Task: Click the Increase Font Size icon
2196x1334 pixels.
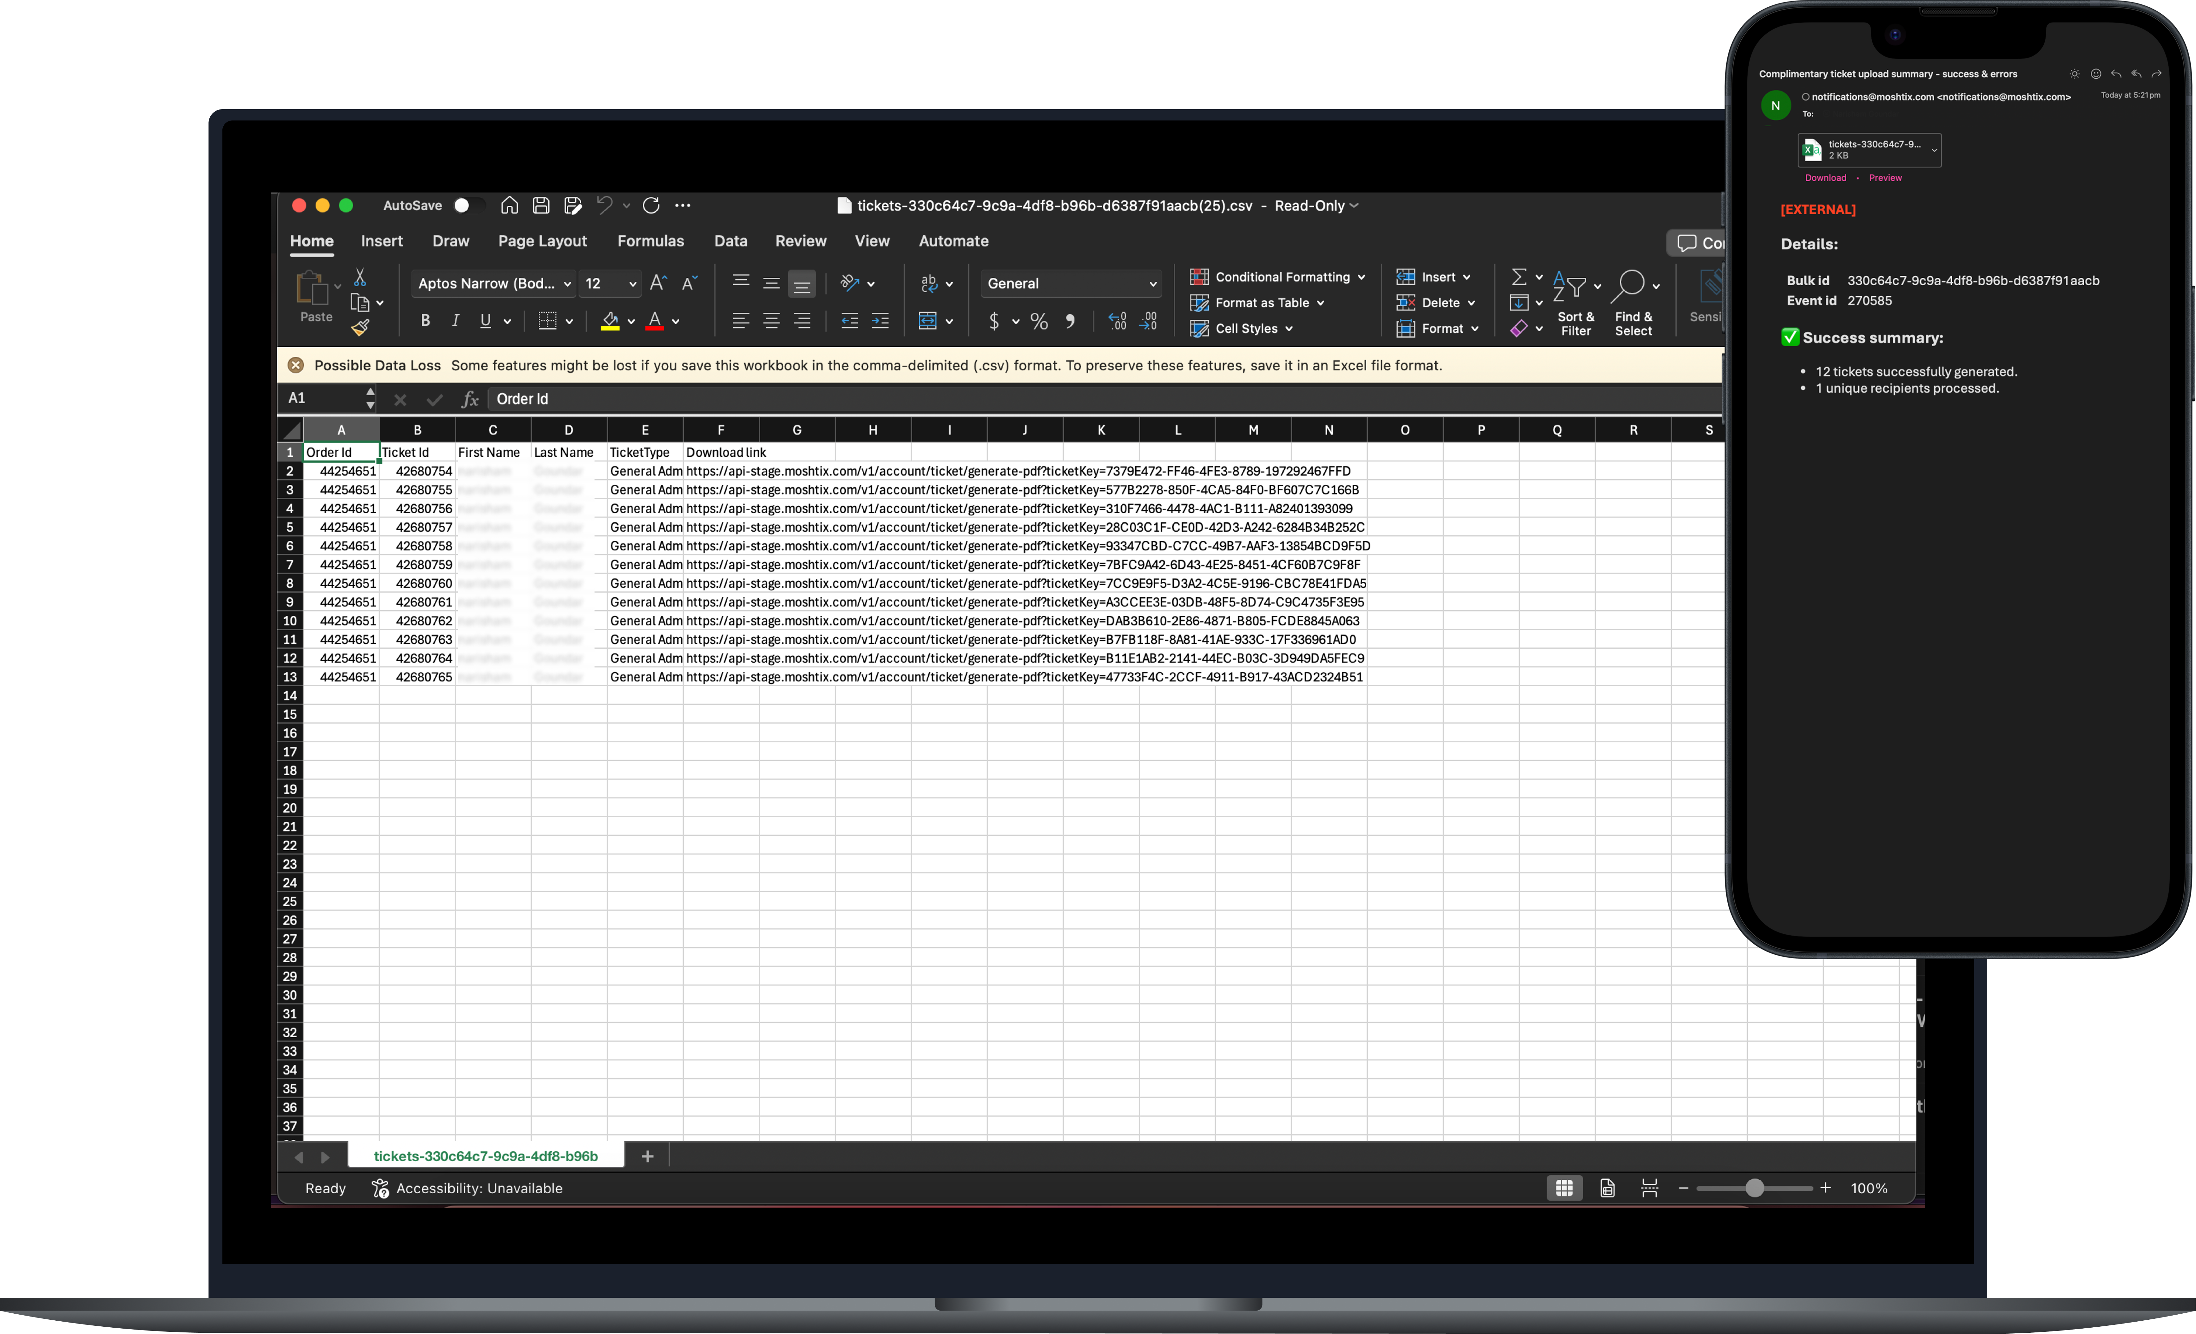Action: 659,283
